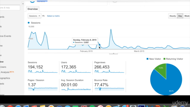Click the Pages / Session metric label

coord(36,80)
